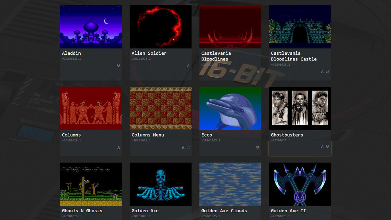The width and height of the screenshot is (391, 220).
Task: Click the swap arrows icon on Columns Menu card
Action: click(x=188, y=148)
